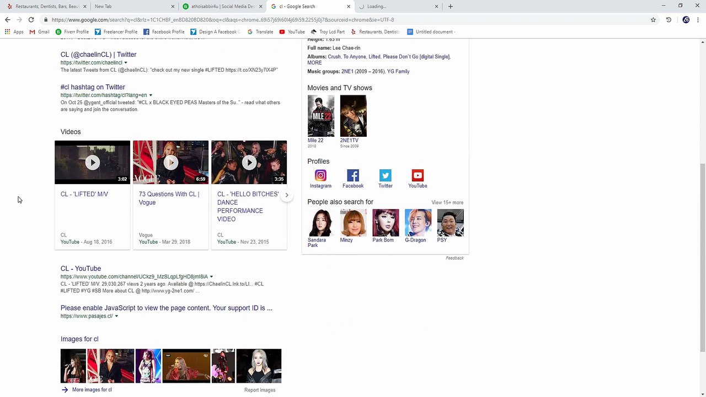This screenshot has width=706, height=397.
Task: Reload the current page
Action: point(31,20)
